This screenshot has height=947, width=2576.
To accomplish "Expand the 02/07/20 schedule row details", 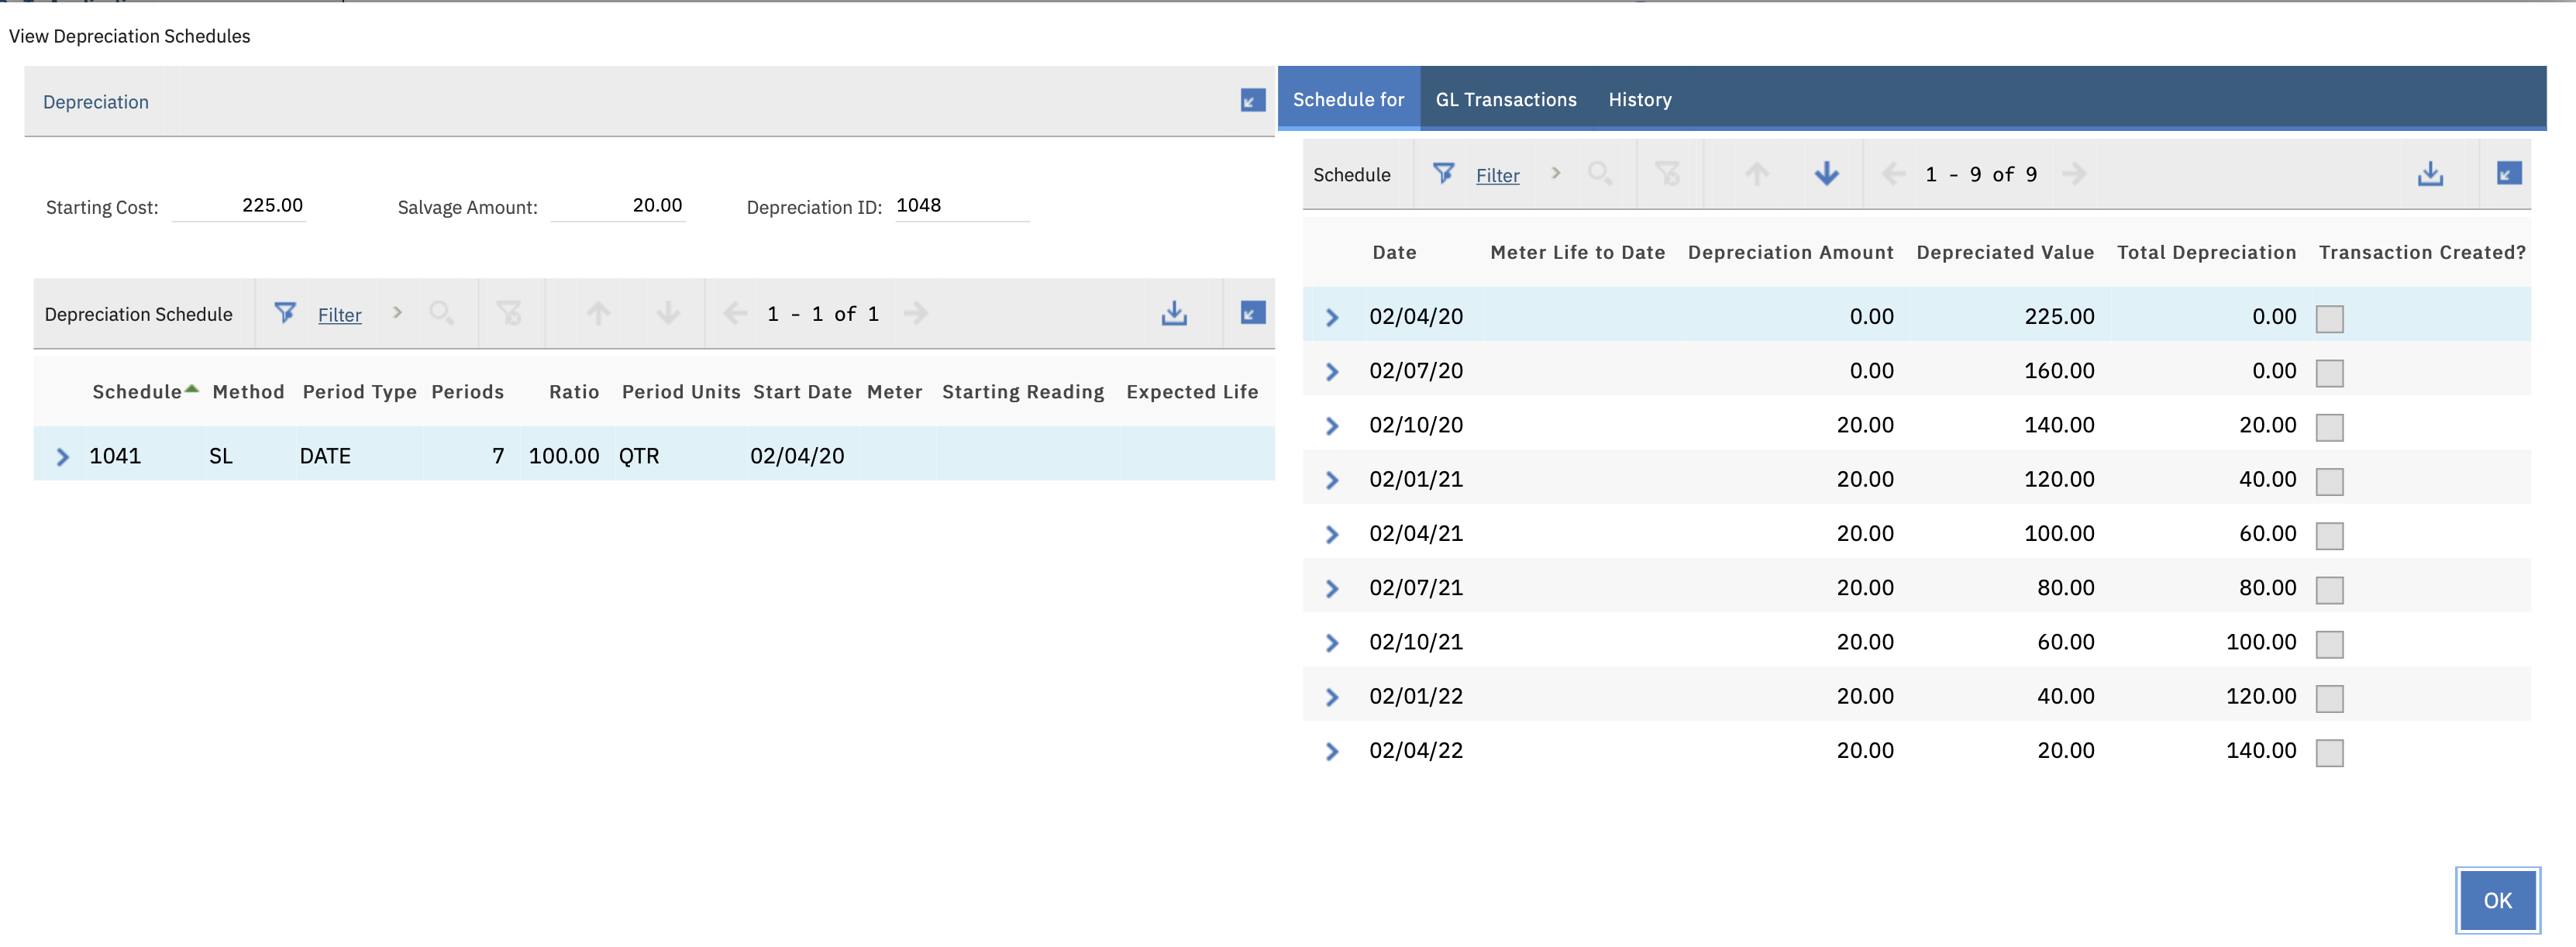I will (x=1331, y=372).
